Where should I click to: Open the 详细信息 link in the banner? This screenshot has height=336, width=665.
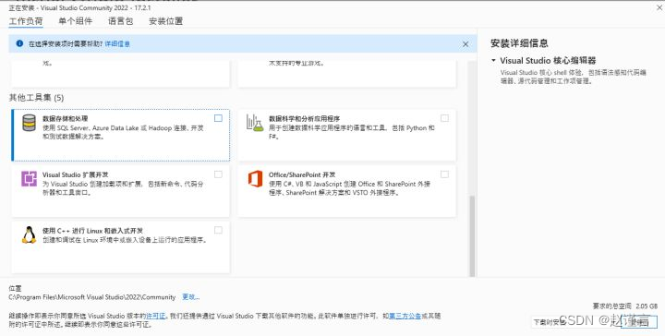tap(117, 43)
